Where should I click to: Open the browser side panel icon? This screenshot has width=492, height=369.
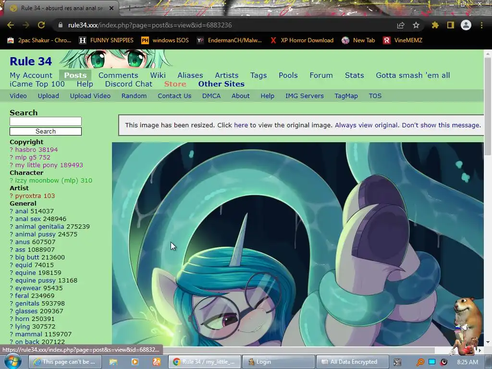(x=451, y=25)
